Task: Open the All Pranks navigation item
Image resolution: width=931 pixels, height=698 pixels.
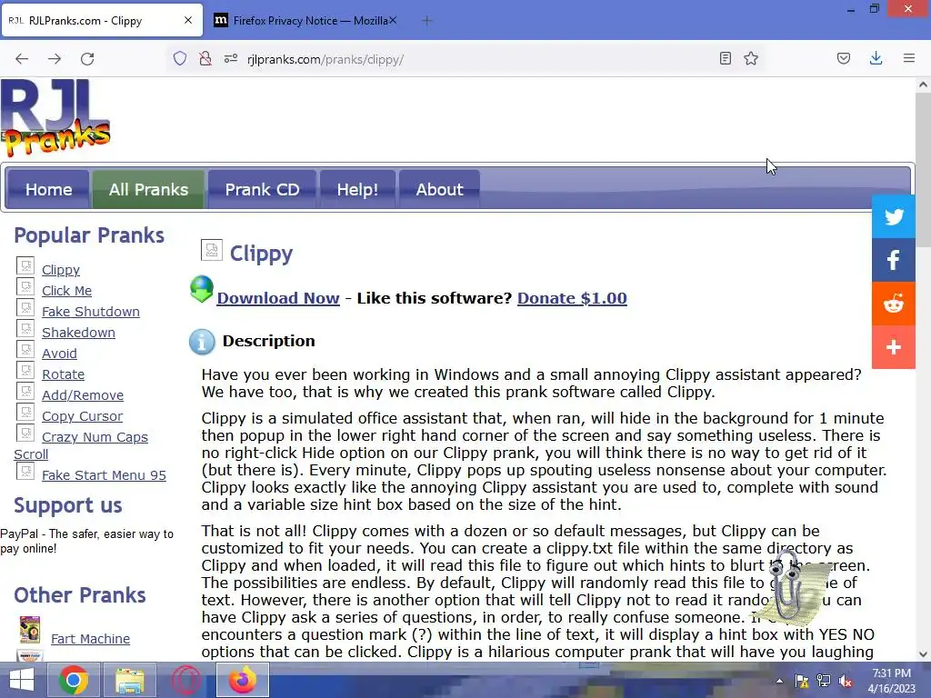Action: (148, 189)
